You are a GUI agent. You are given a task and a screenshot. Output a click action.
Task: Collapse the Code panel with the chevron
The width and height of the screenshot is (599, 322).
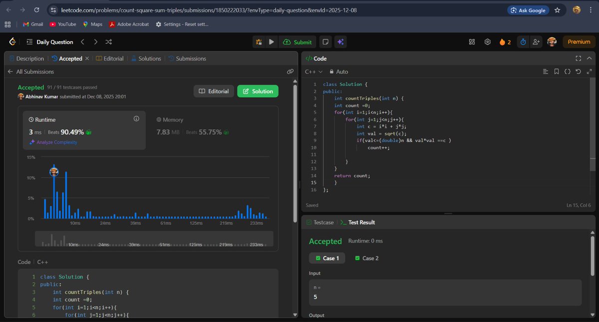pos(589,58)
